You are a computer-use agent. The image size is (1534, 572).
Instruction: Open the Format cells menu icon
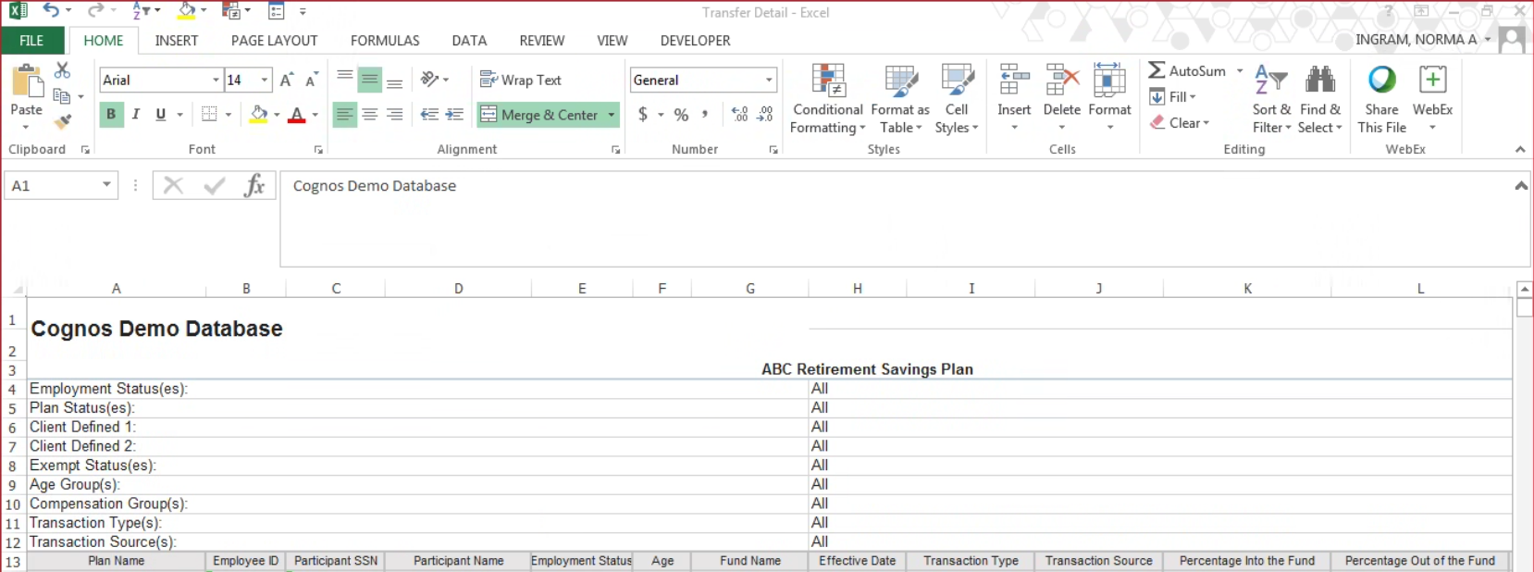point(1109,81)
